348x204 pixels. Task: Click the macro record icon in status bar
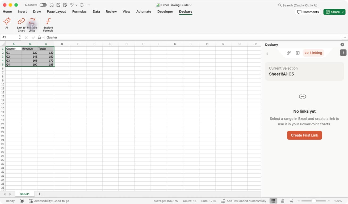[22, 201]
